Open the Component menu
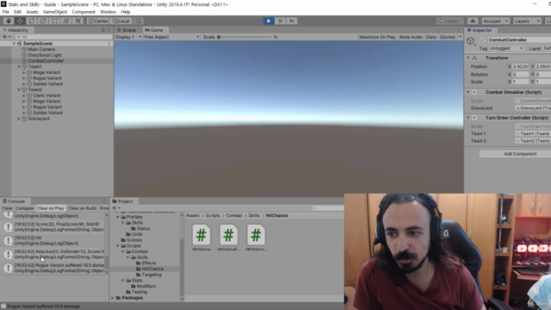 tap(84, 11)
